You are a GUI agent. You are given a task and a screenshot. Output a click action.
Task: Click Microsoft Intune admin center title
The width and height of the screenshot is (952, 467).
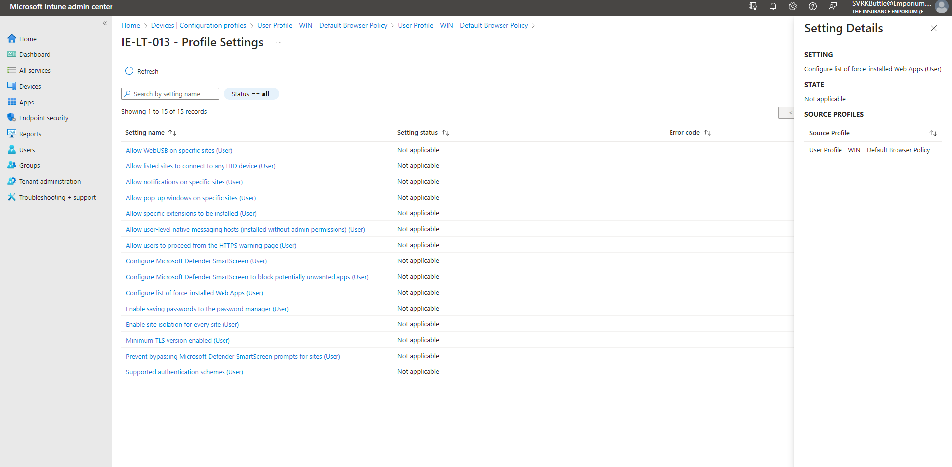pyautogui.click(x=61, y=7)
